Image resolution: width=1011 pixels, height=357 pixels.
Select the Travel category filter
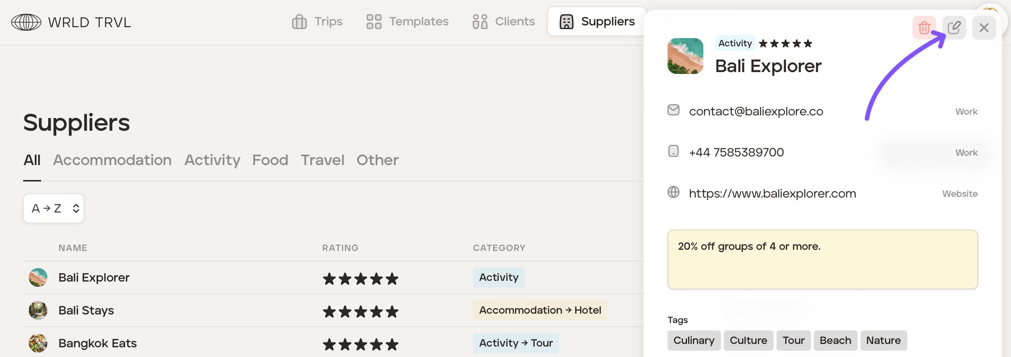[x=322, y=160]
